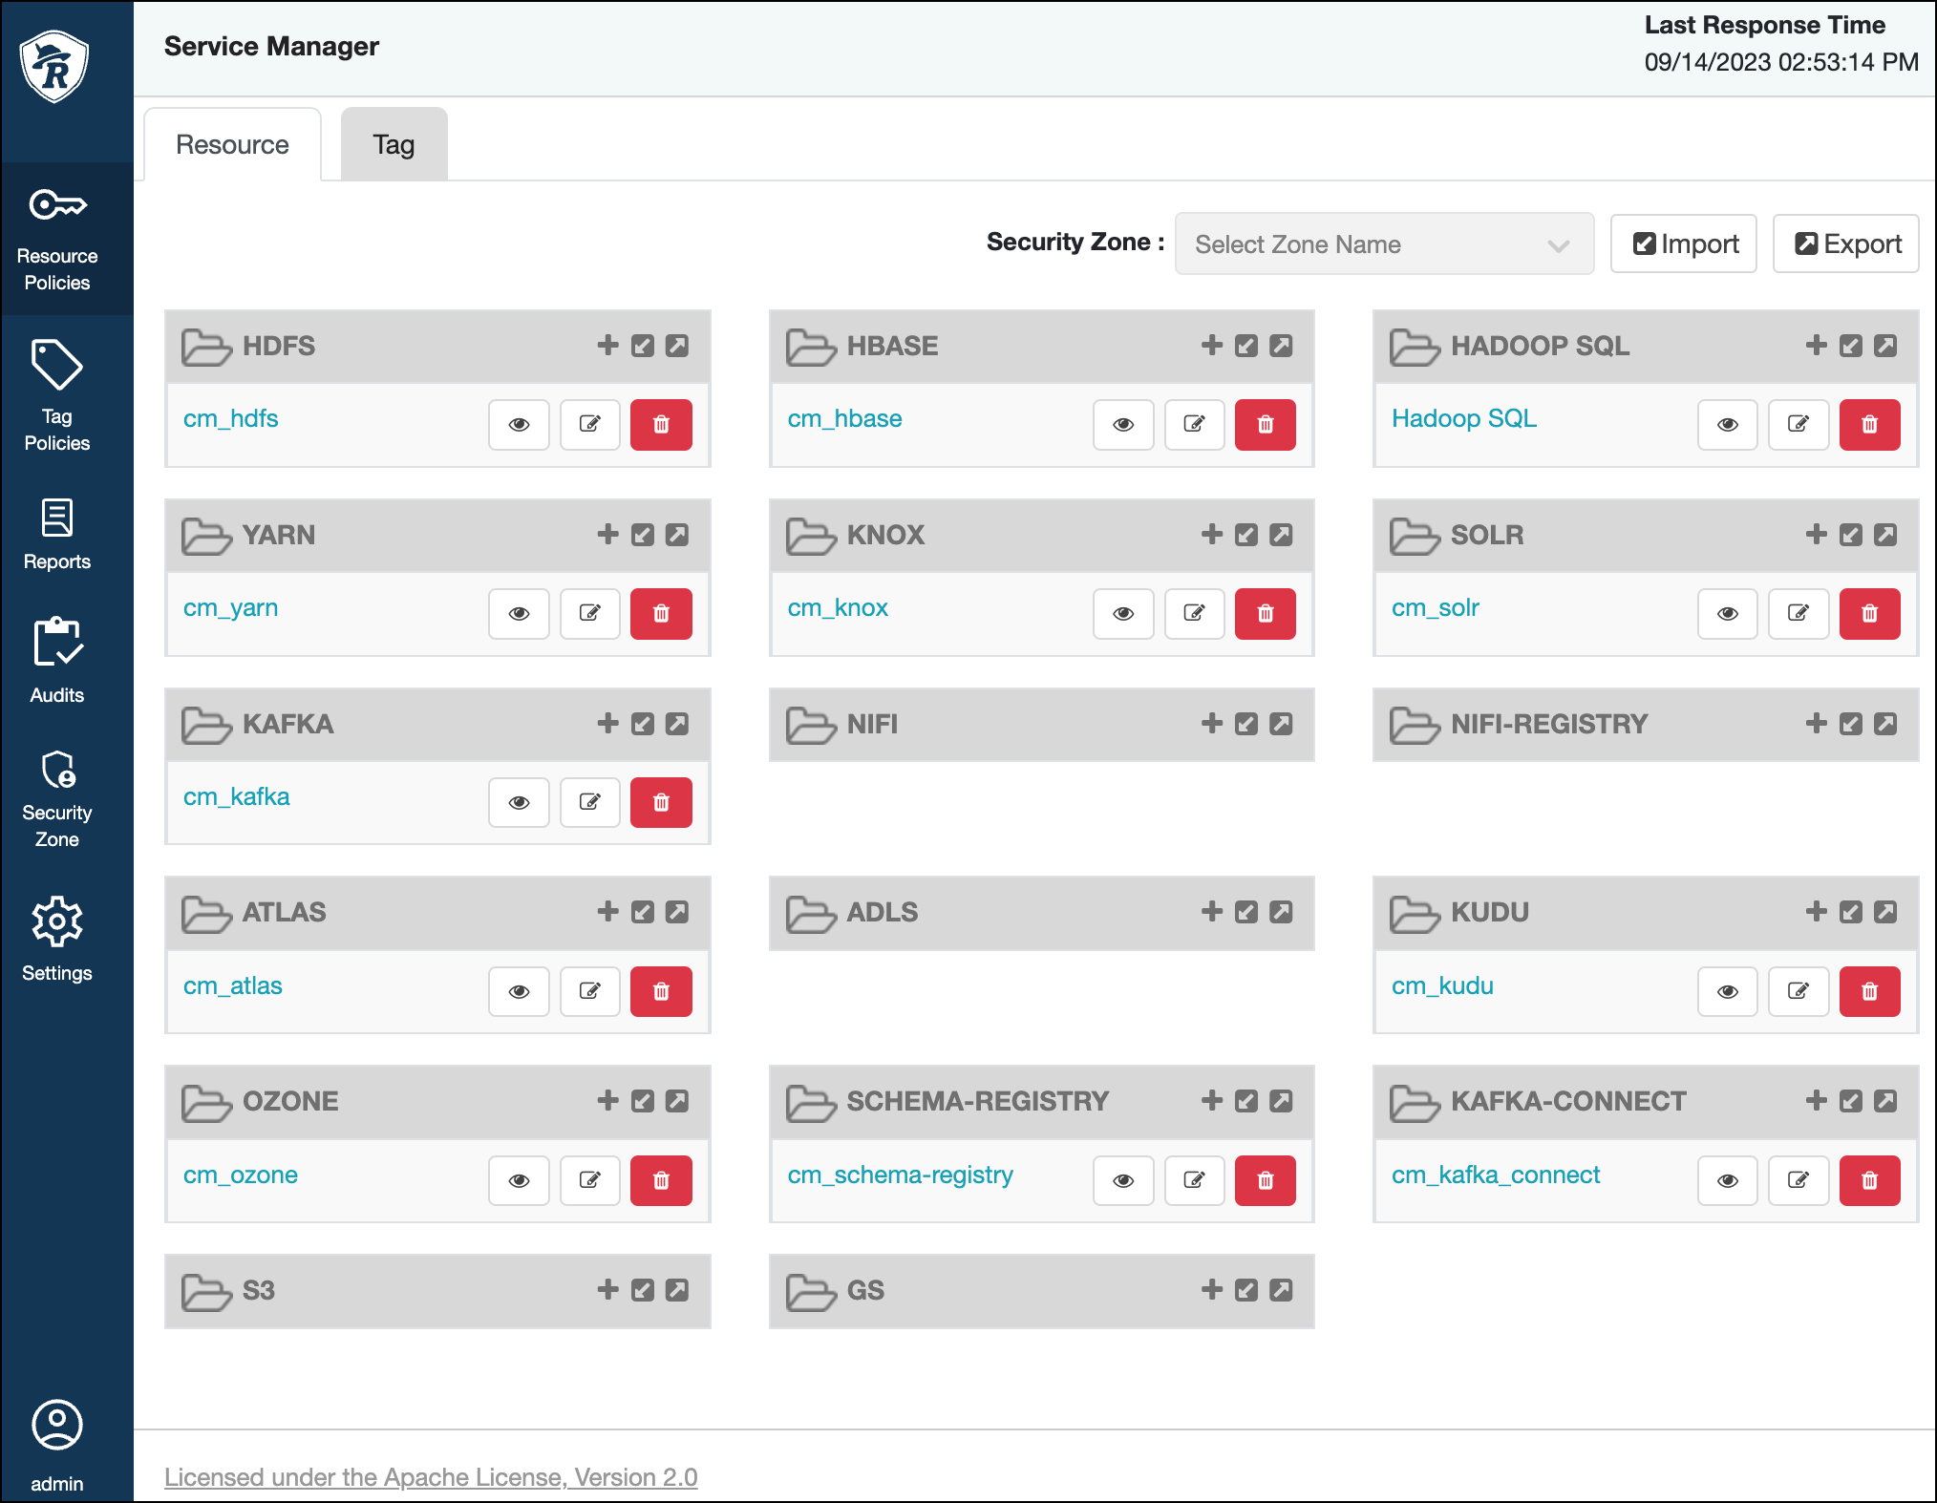Show details of cm_hdfs service
Viewport: 1937px width, 1503px height.
519,425
